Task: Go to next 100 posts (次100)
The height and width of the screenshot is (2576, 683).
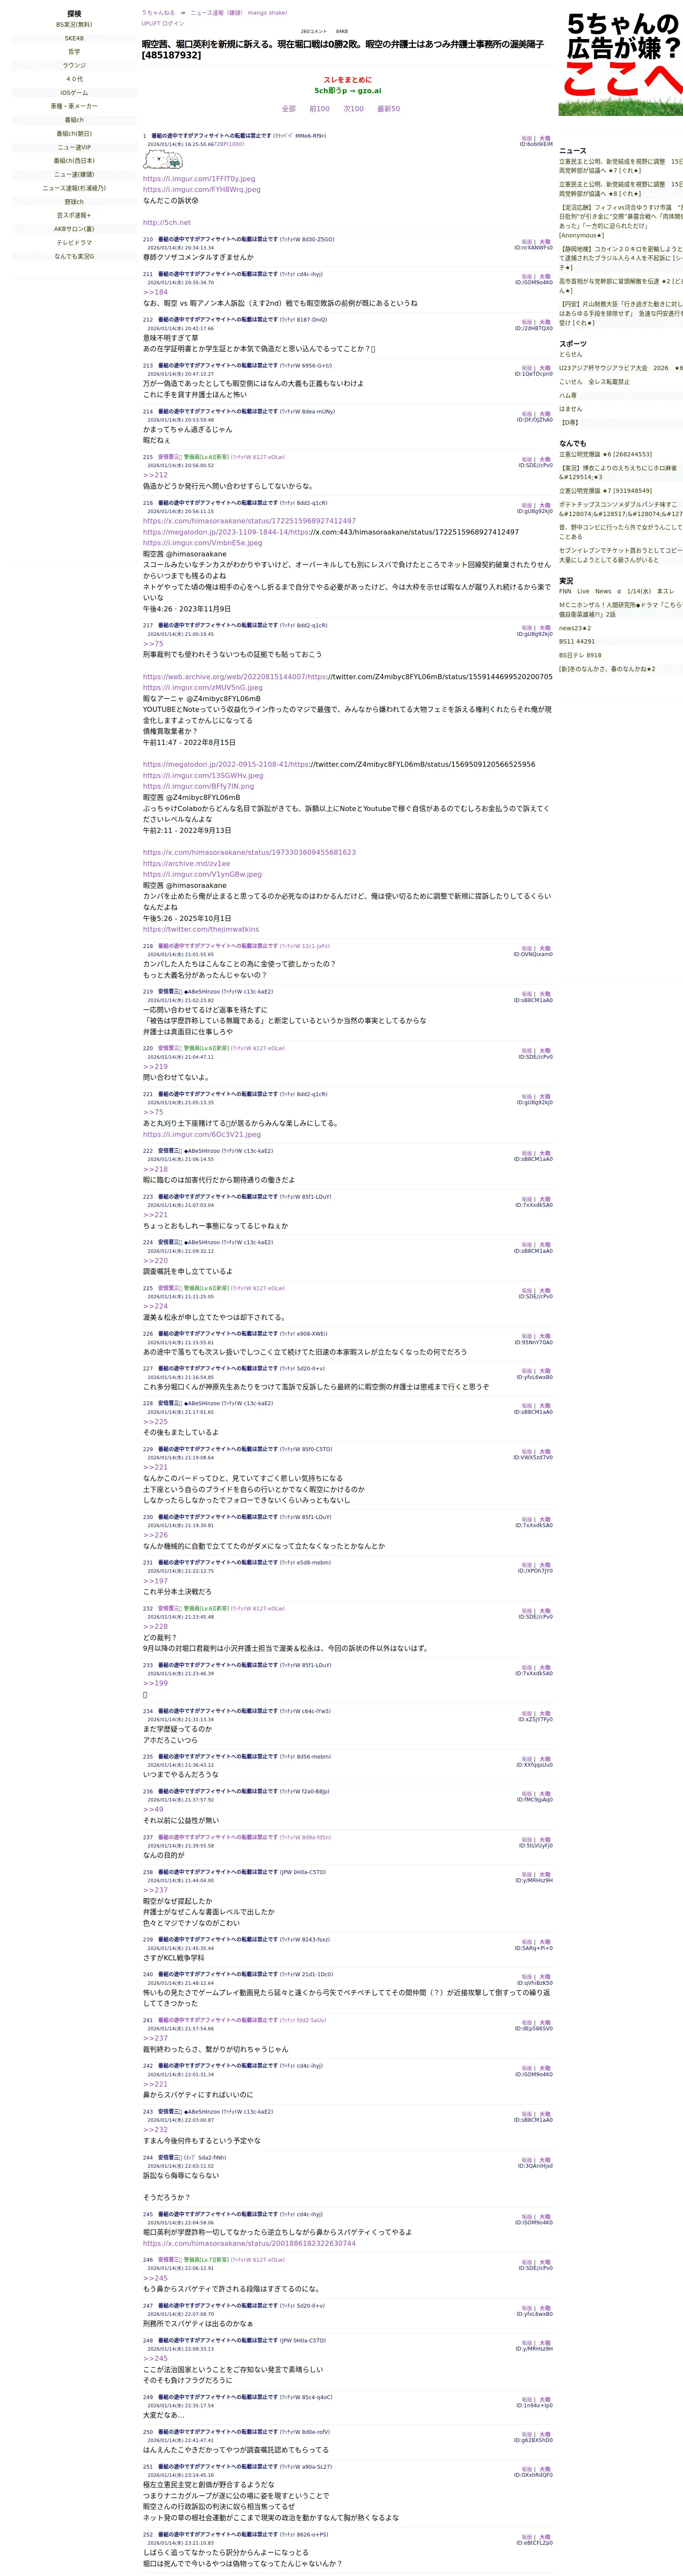Action: click(353, 109)
